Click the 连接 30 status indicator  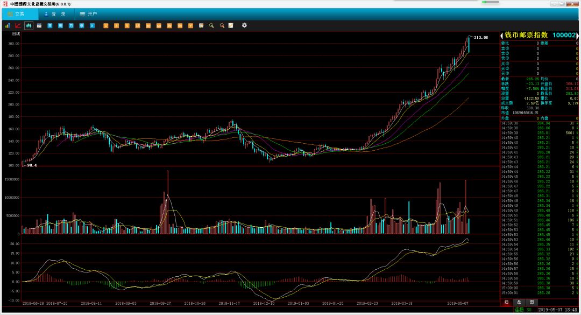pos(523,310)
